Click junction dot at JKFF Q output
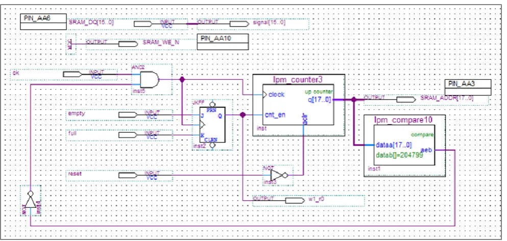Viewport: 507px width, 241px height. pos(243,114)
